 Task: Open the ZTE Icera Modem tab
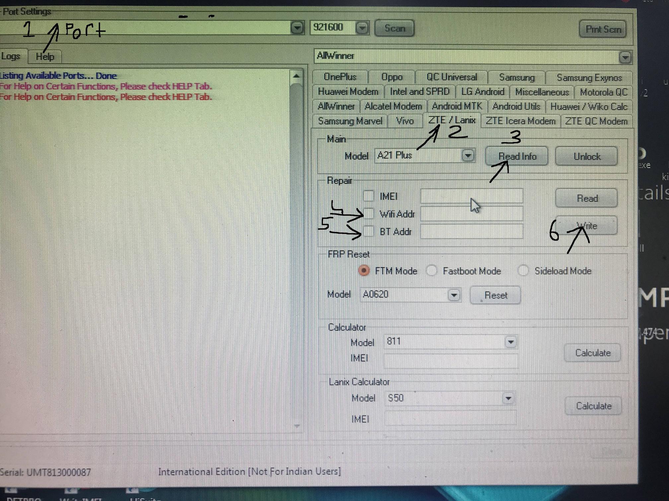[x=520, y=121]
